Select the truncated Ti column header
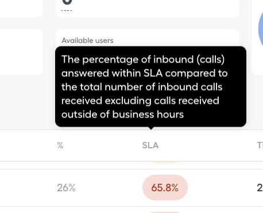 tap(260, 145)
